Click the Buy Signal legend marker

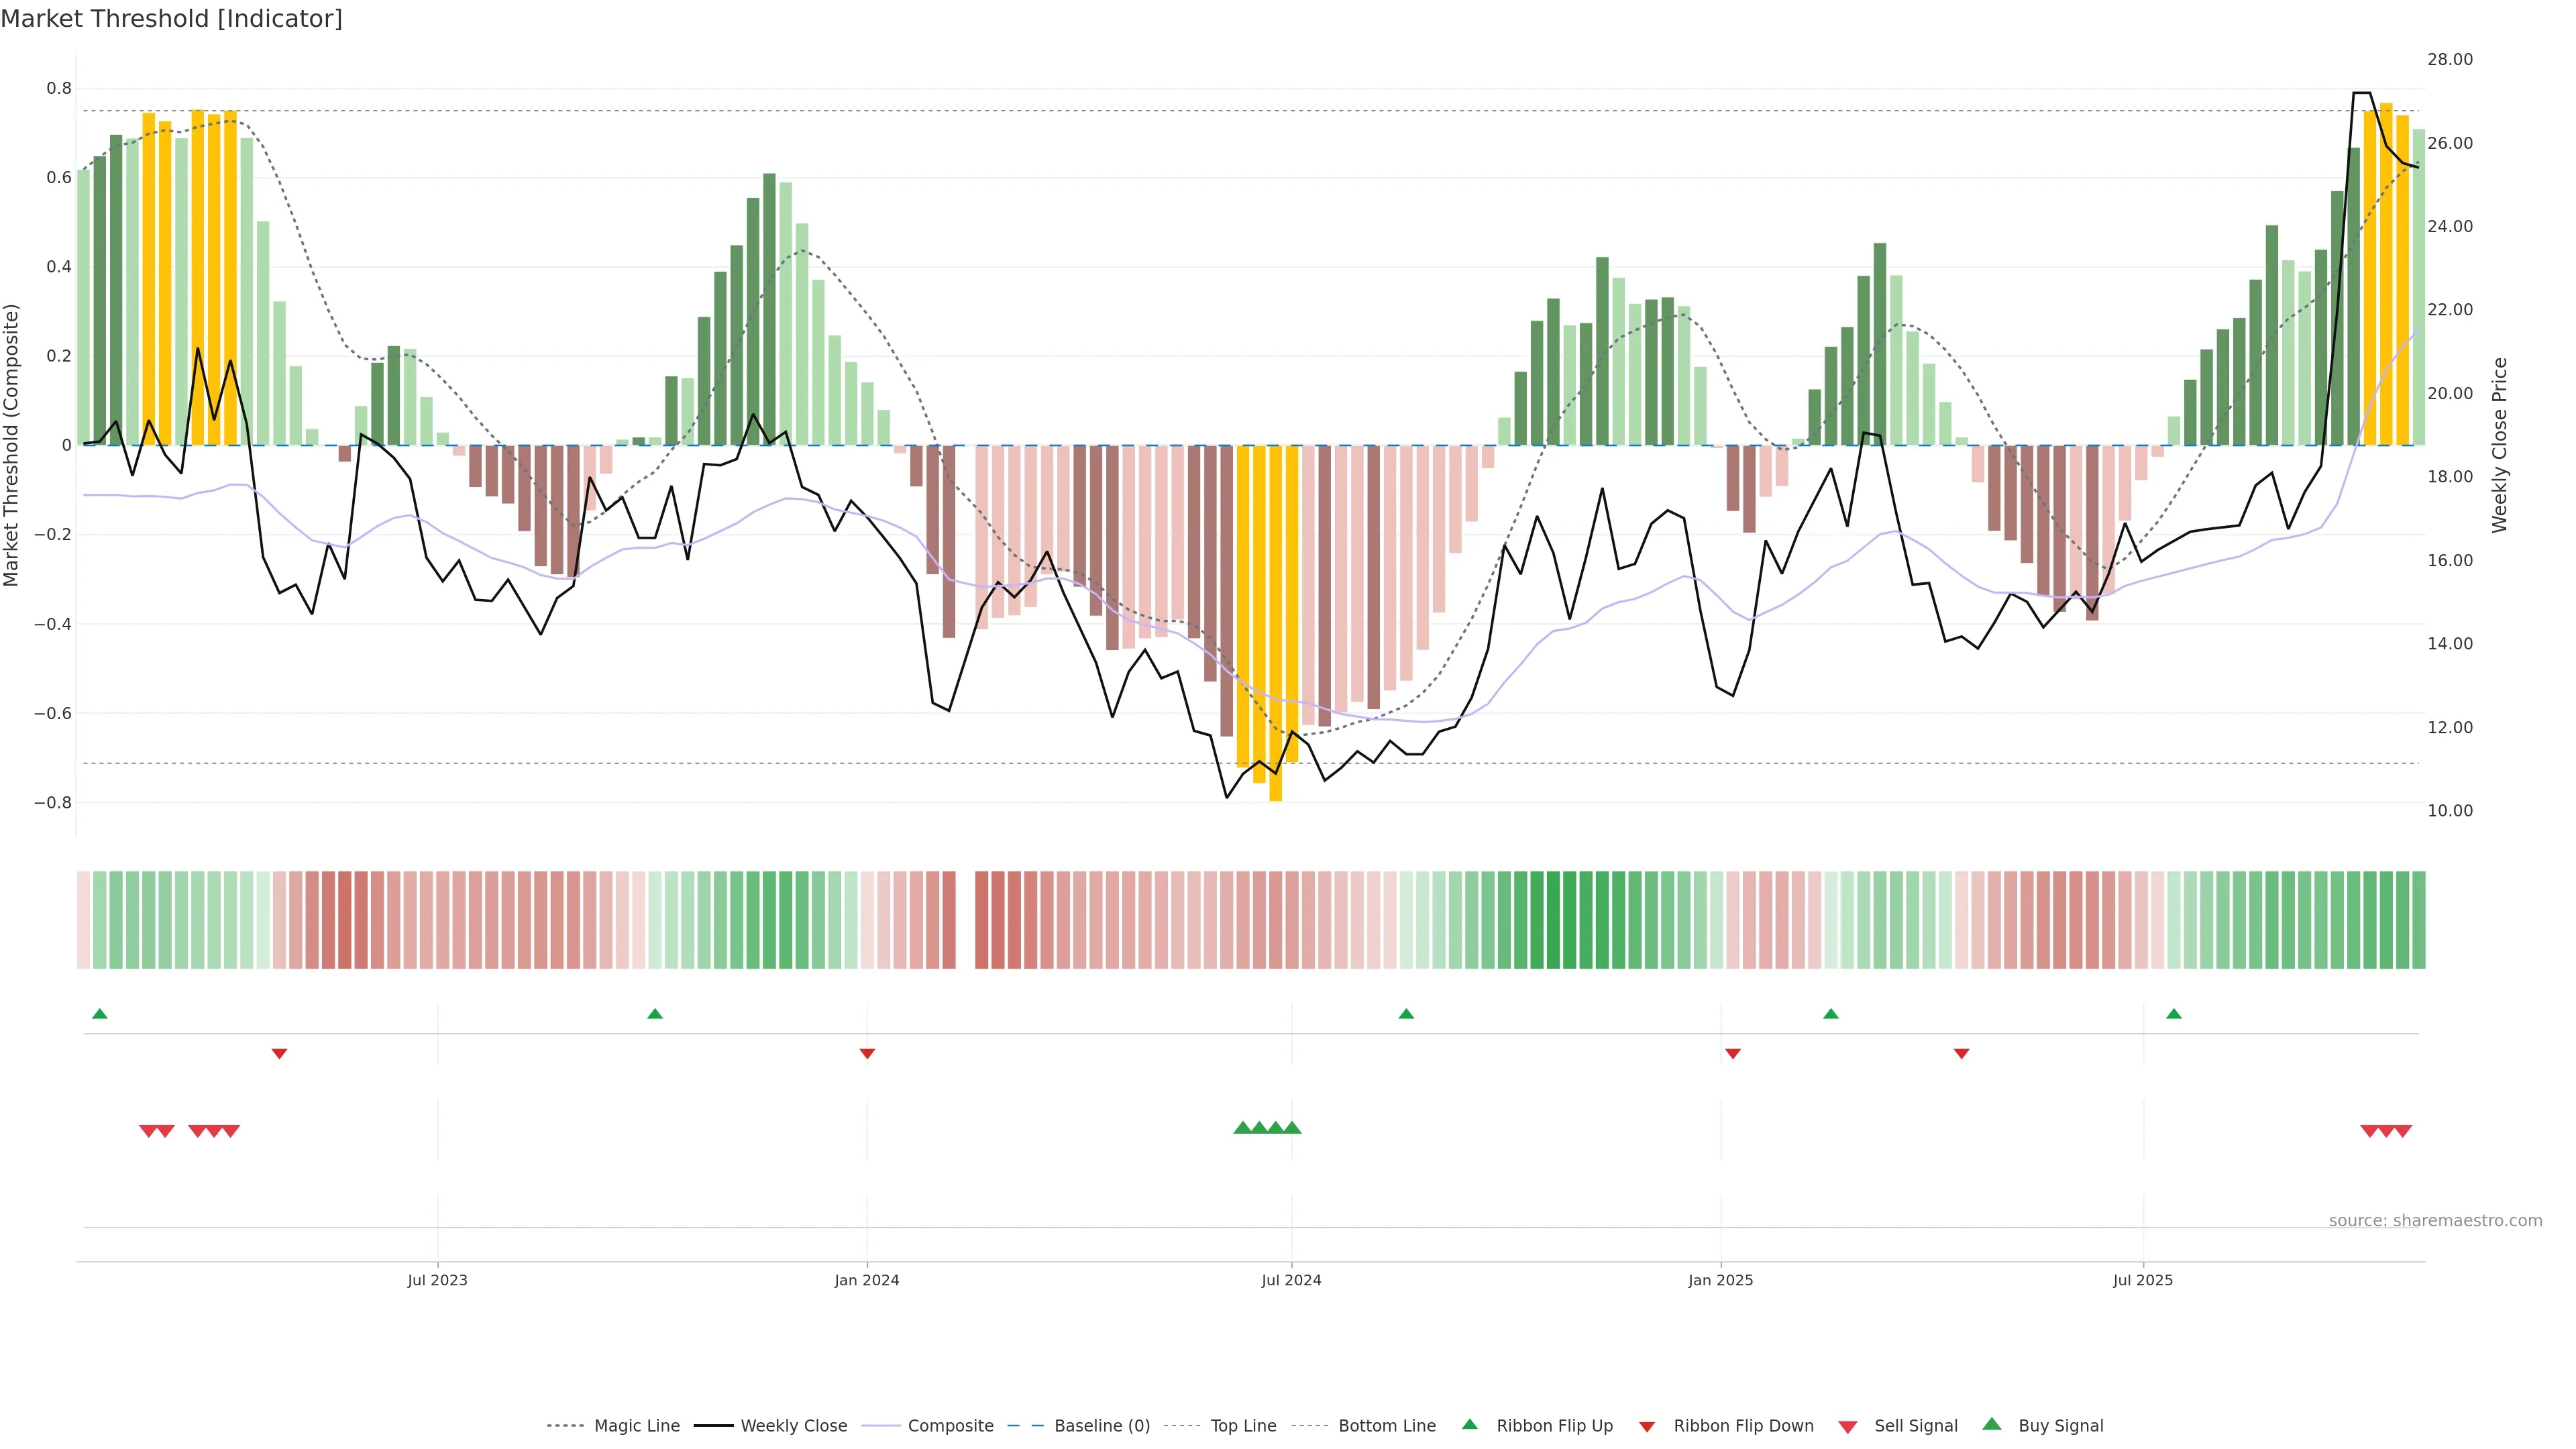point(1991,1424)
